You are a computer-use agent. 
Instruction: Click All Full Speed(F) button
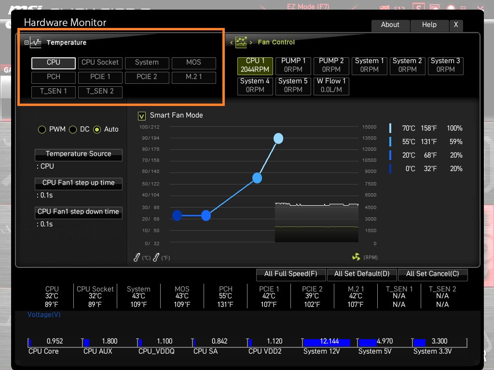[x=291, y=274]
